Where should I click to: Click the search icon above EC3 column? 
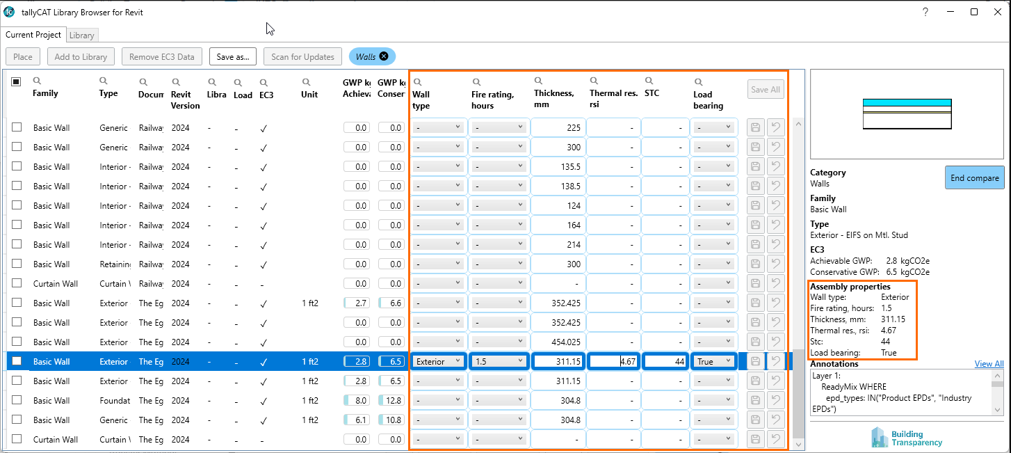pyautogui.click(x=264, y=81)
